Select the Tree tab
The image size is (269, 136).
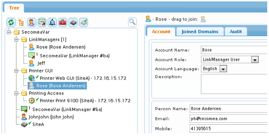pyautogui.click(x=14, y=8)
